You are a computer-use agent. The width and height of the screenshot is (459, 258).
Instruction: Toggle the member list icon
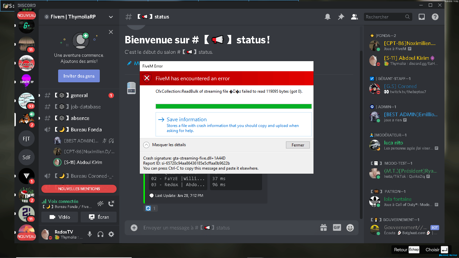[354, 17]
